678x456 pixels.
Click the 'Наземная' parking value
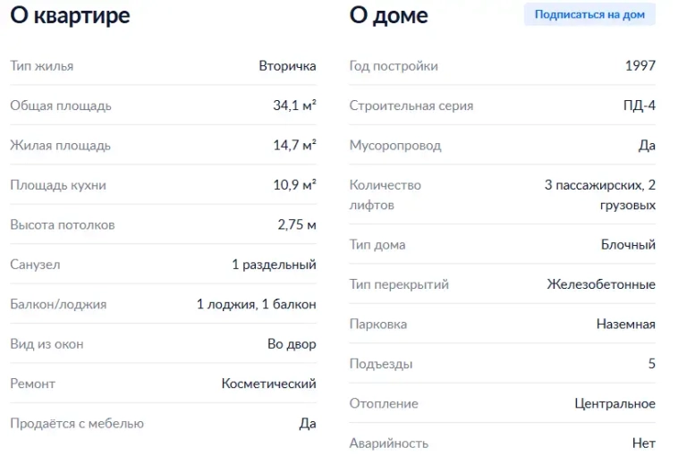tap(626, 324)
